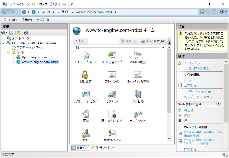Image resolution: width=229 pixels, height=158 pixels.
Task: Click the Back navigation arrow
Action: [5, 12]
